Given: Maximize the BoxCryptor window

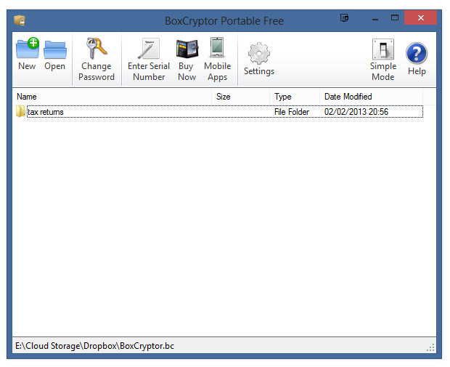Looking at the screenshot, I should point(395,17).
